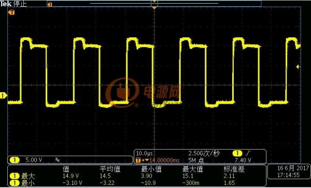Click the record view bar at top
Viewport: 311px width, 188px height.
tap(154, 4)
